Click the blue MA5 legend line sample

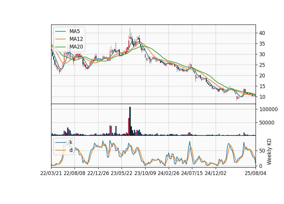tap(60, 31)
